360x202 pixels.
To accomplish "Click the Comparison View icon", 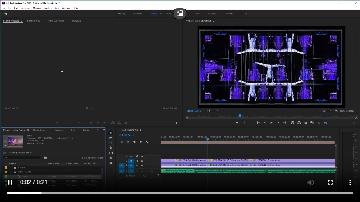I will [x=312, y=123].
